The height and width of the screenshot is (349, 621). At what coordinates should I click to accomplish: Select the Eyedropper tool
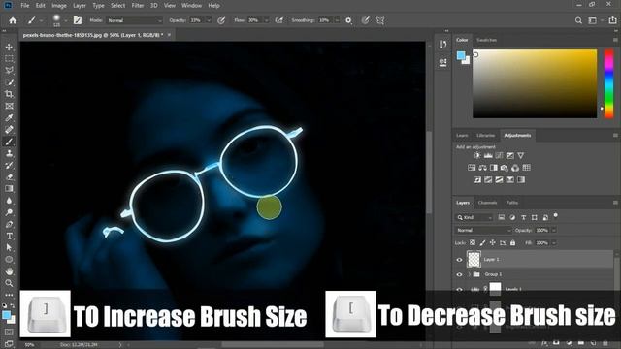(x=9, y=117)
